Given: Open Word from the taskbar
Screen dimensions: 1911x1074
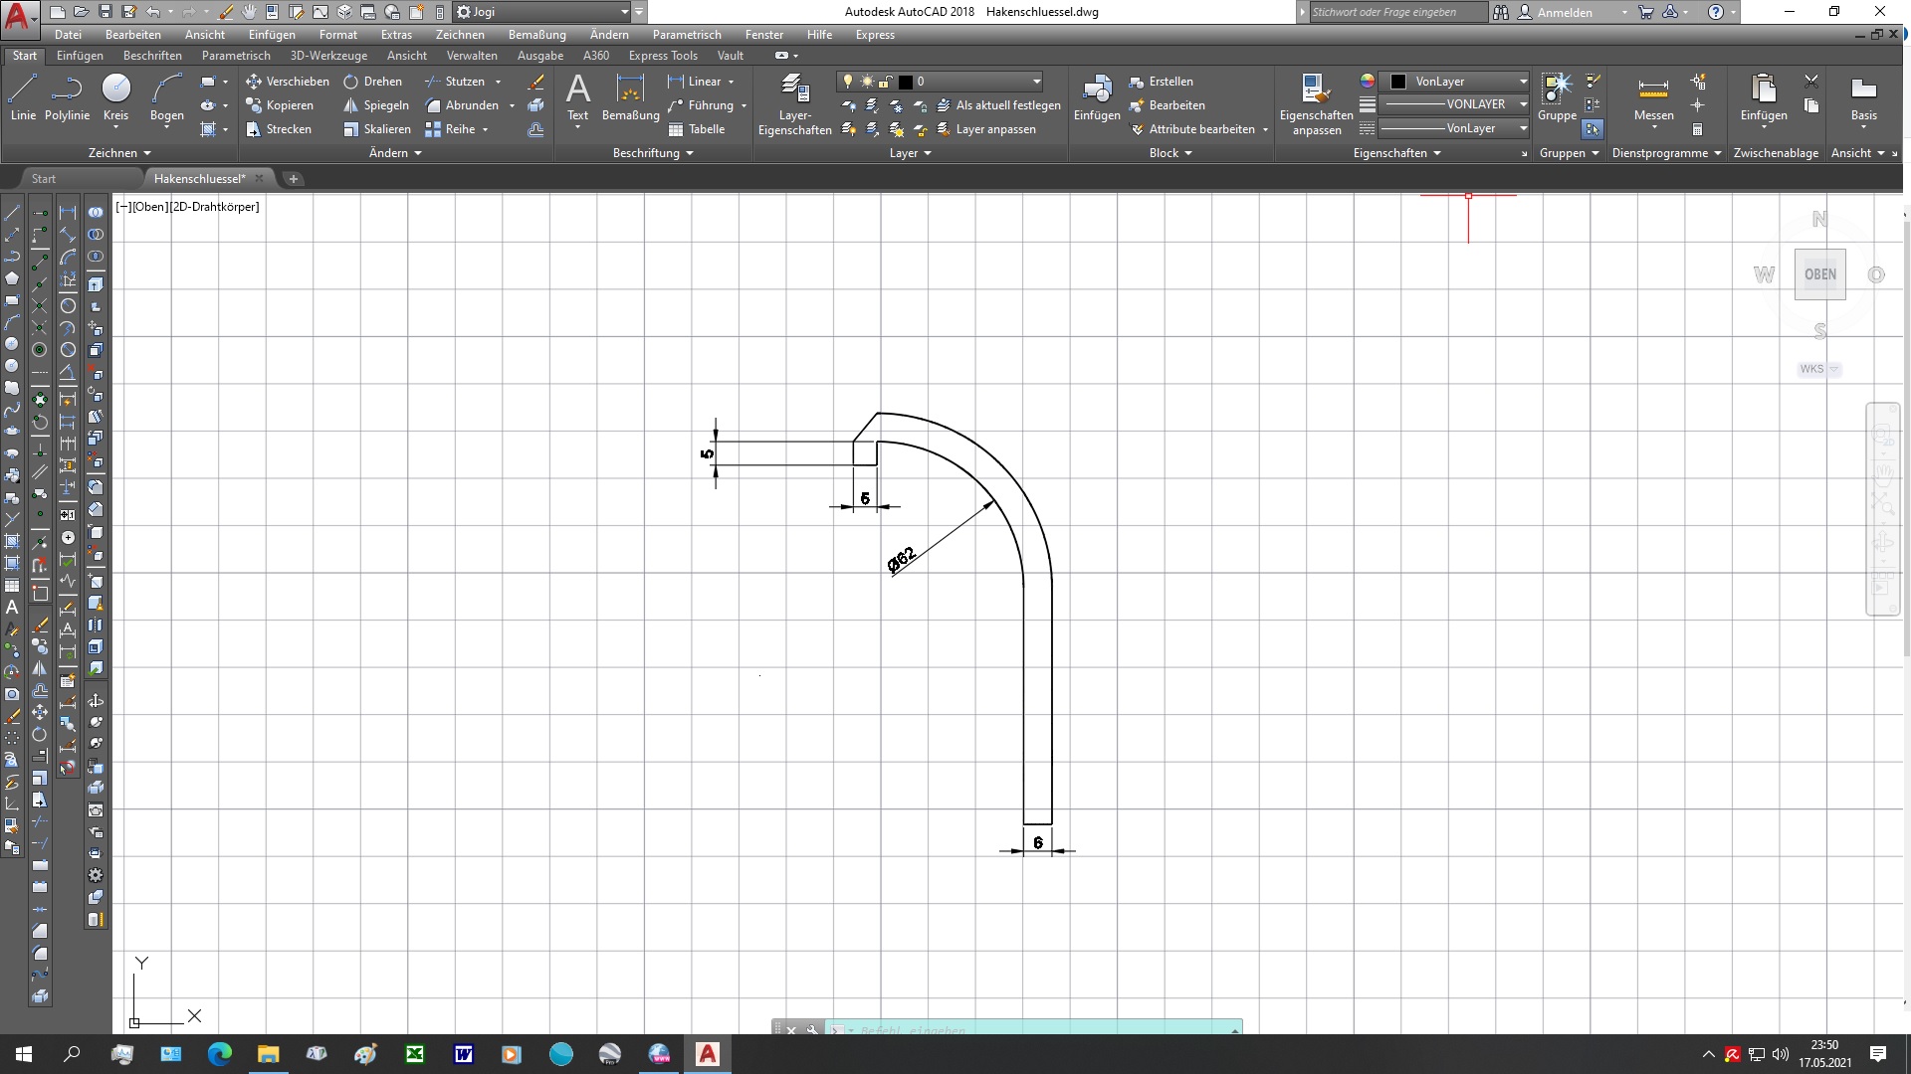Looking at the screenshot, I should coord(463,1054).
